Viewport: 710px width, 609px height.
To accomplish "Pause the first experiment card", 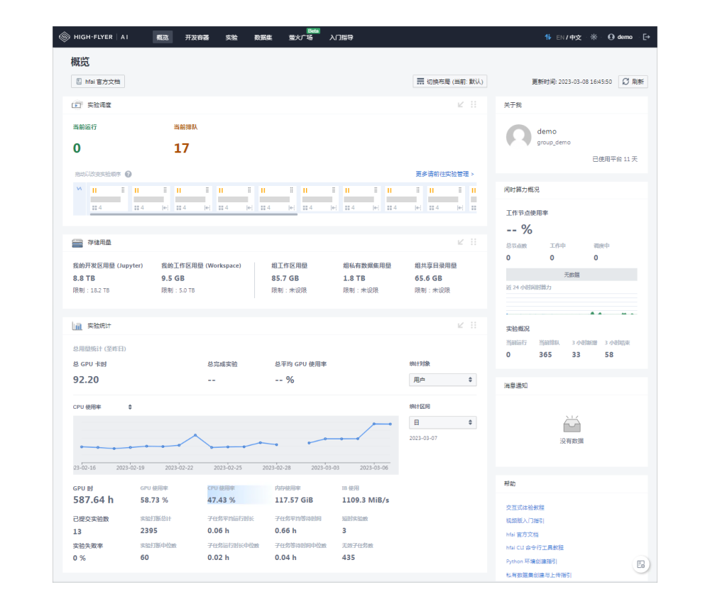I will point(94,190).
